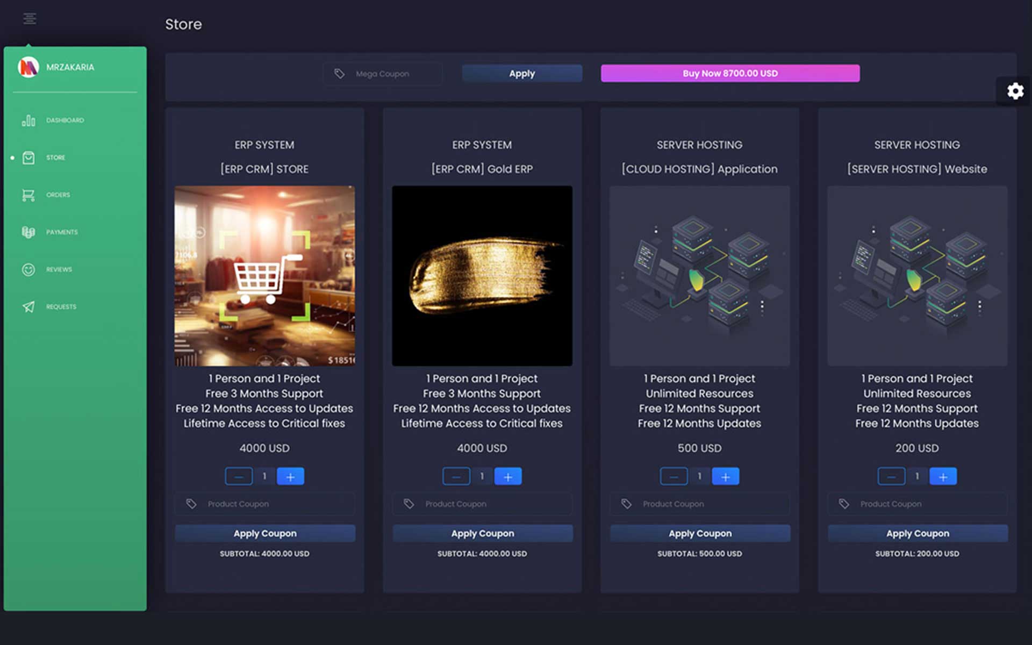
Task: Click Buy Now 8700.00 USD
Action: coord(730,73)
